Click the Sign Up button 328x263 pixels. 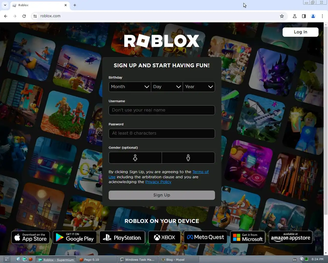pos(162,195)
